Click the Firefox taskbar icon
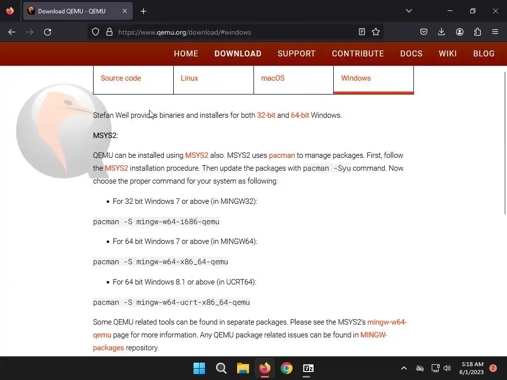Screen dimensions: 507x380 pos(265,368)
